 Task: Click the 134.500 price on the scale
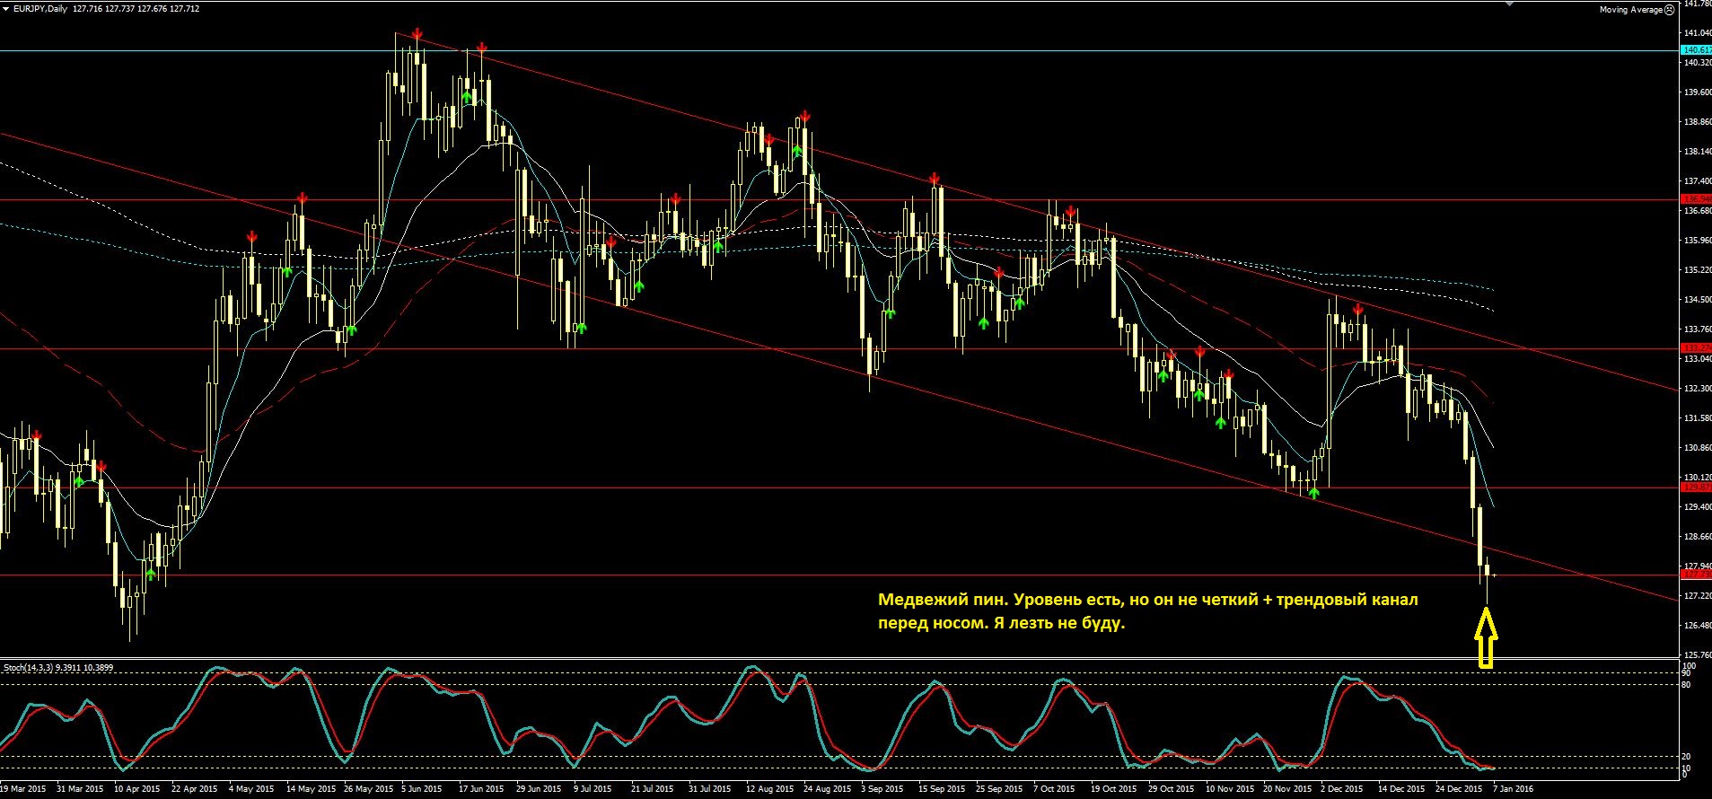click(x=1697, y=300)
